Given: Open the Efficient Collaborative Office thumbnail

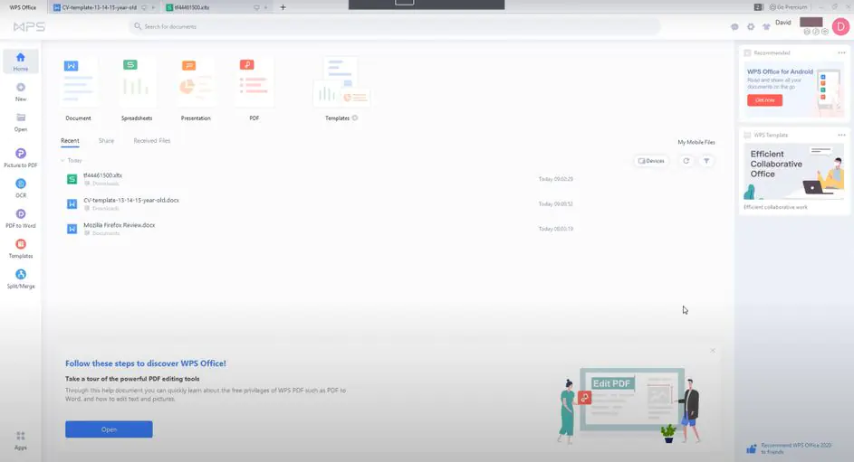Looking at the screenshot, I should (x=793, y=172).
